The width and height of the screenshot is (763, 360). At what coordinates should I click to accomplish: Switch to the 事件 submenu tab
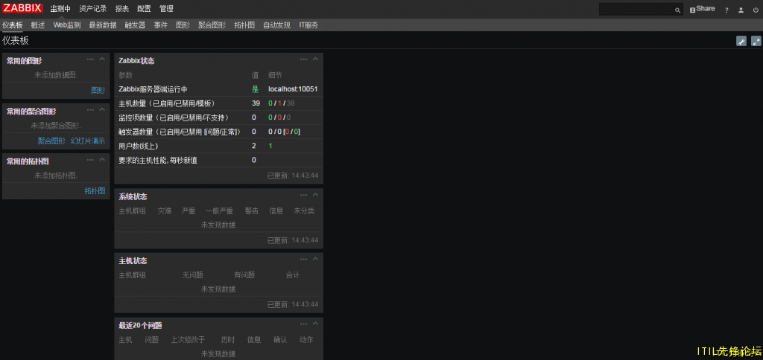(161, 25)
